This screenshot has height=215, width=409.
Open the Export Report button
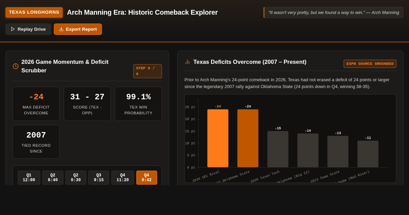(x=78, y=29)
